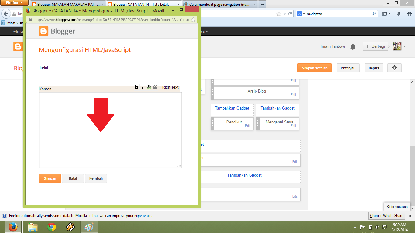The image size is (415, 233).
Task: Click the Hapus button
Action: click(374, 68)
